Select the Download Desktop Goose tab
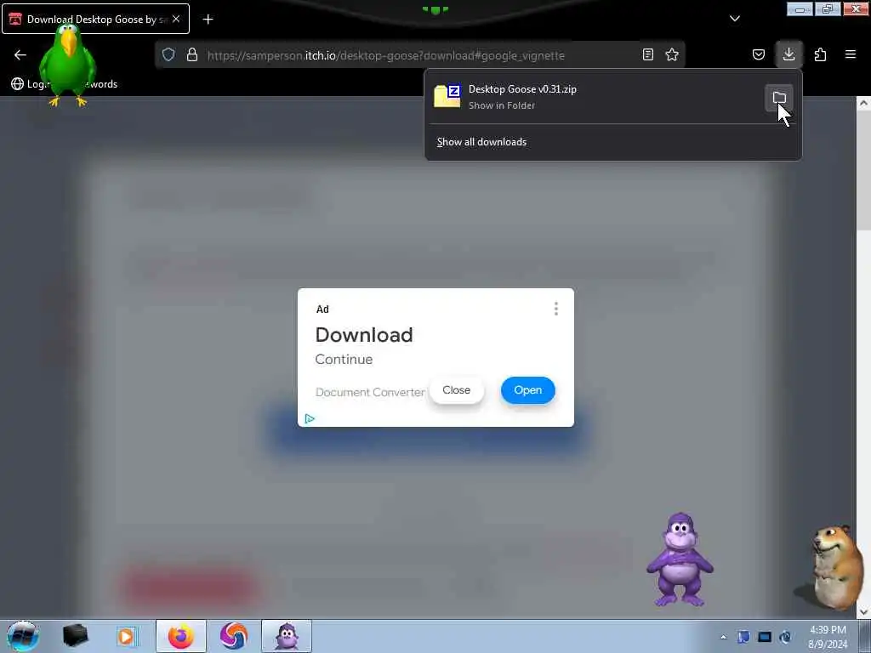Viewport: 871px width, 653px height. tap(95, 19)
